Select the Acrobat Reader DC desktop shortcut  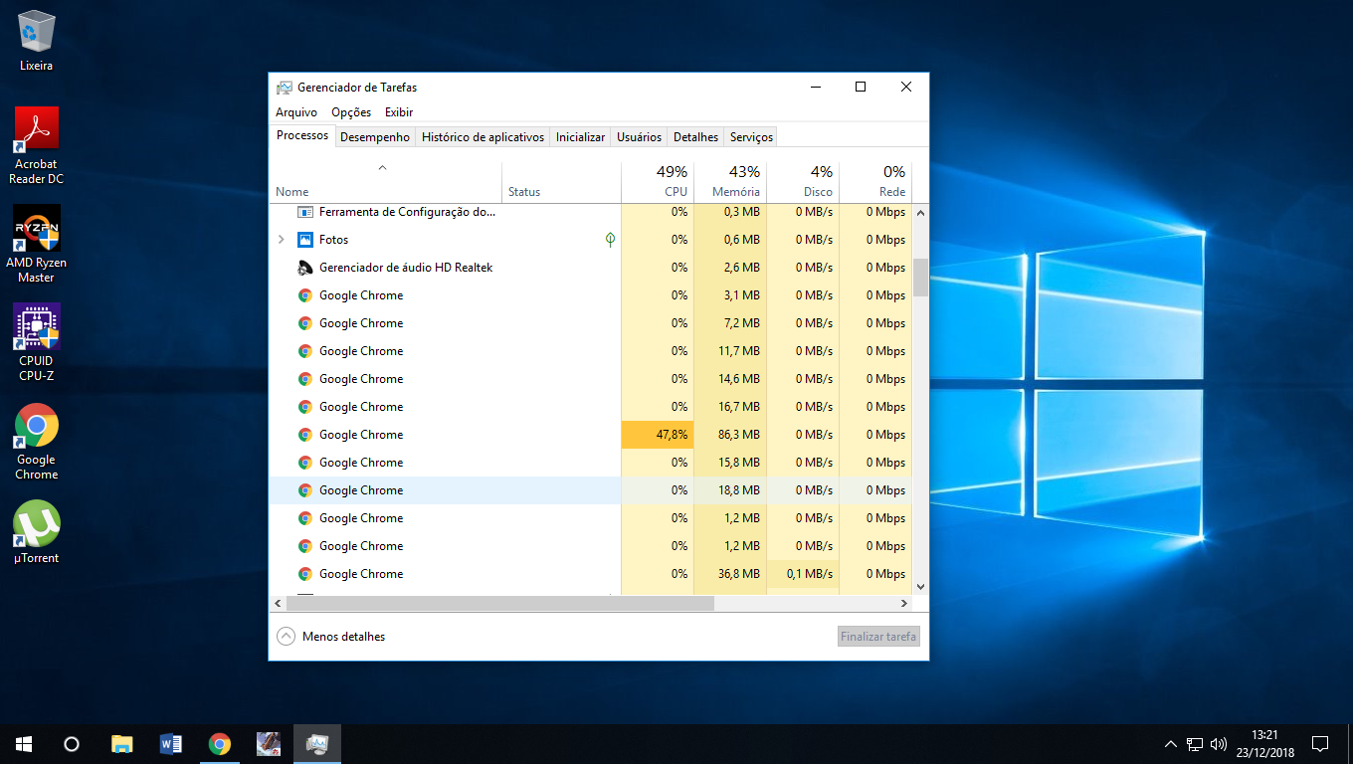[x=37, y=145]
